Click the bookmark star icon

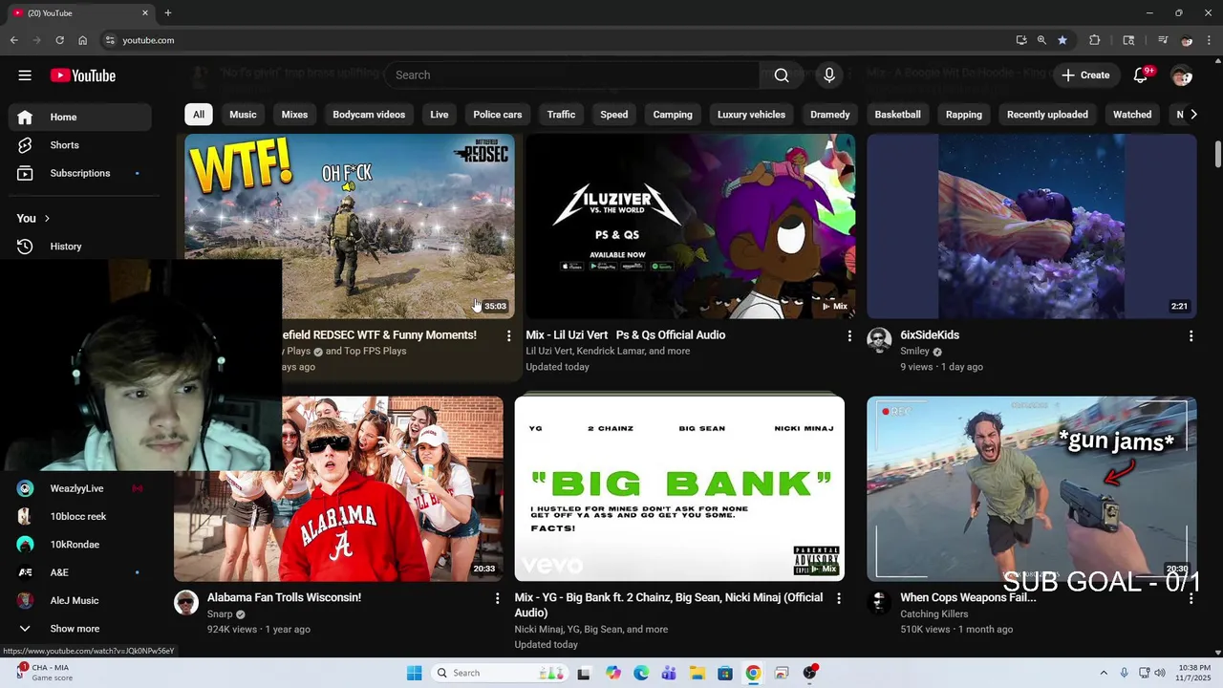[x=1062, y=40]
